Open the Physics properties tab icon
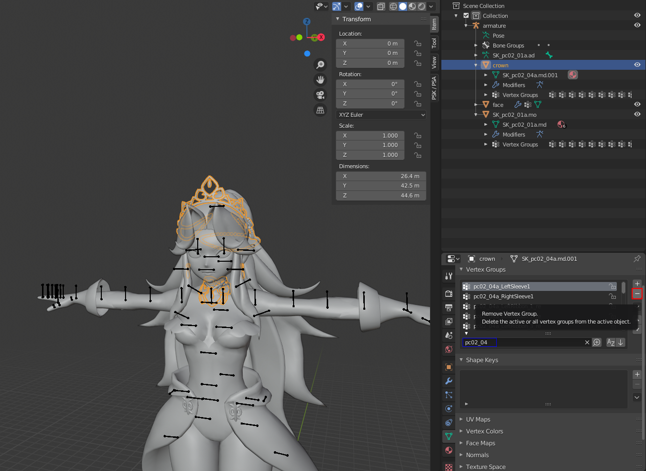Image resolution: width=646 pixels, height=471 pixels. 449,409
